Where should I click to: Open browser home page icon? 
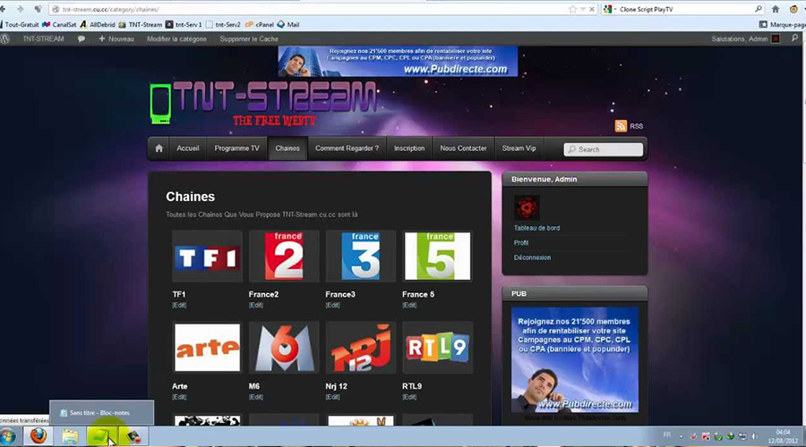pos(776,9)
